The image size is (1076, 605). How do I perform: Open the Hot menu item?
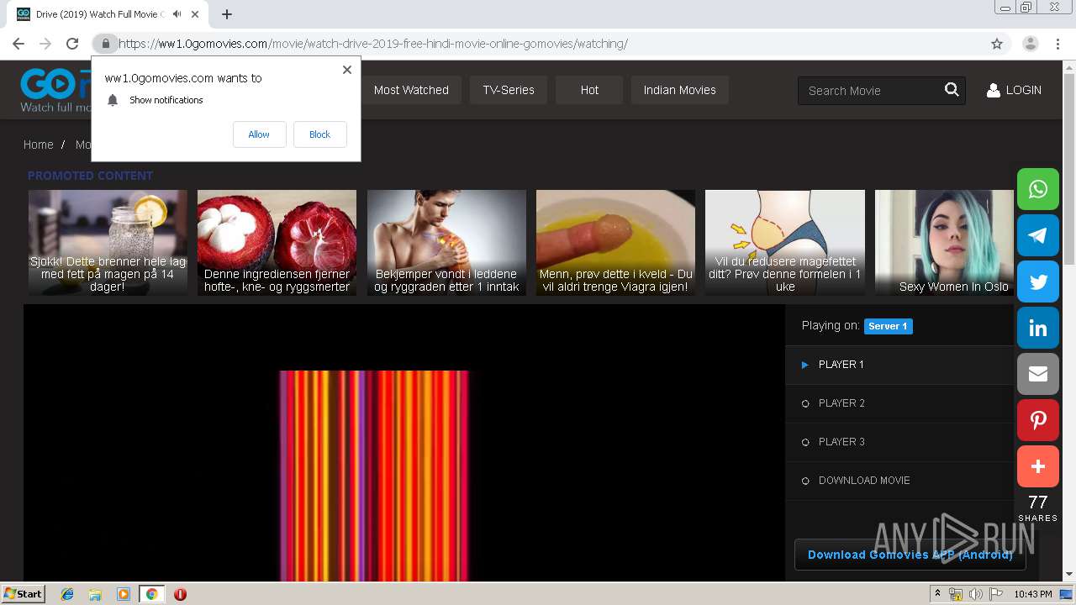[589, 90]
